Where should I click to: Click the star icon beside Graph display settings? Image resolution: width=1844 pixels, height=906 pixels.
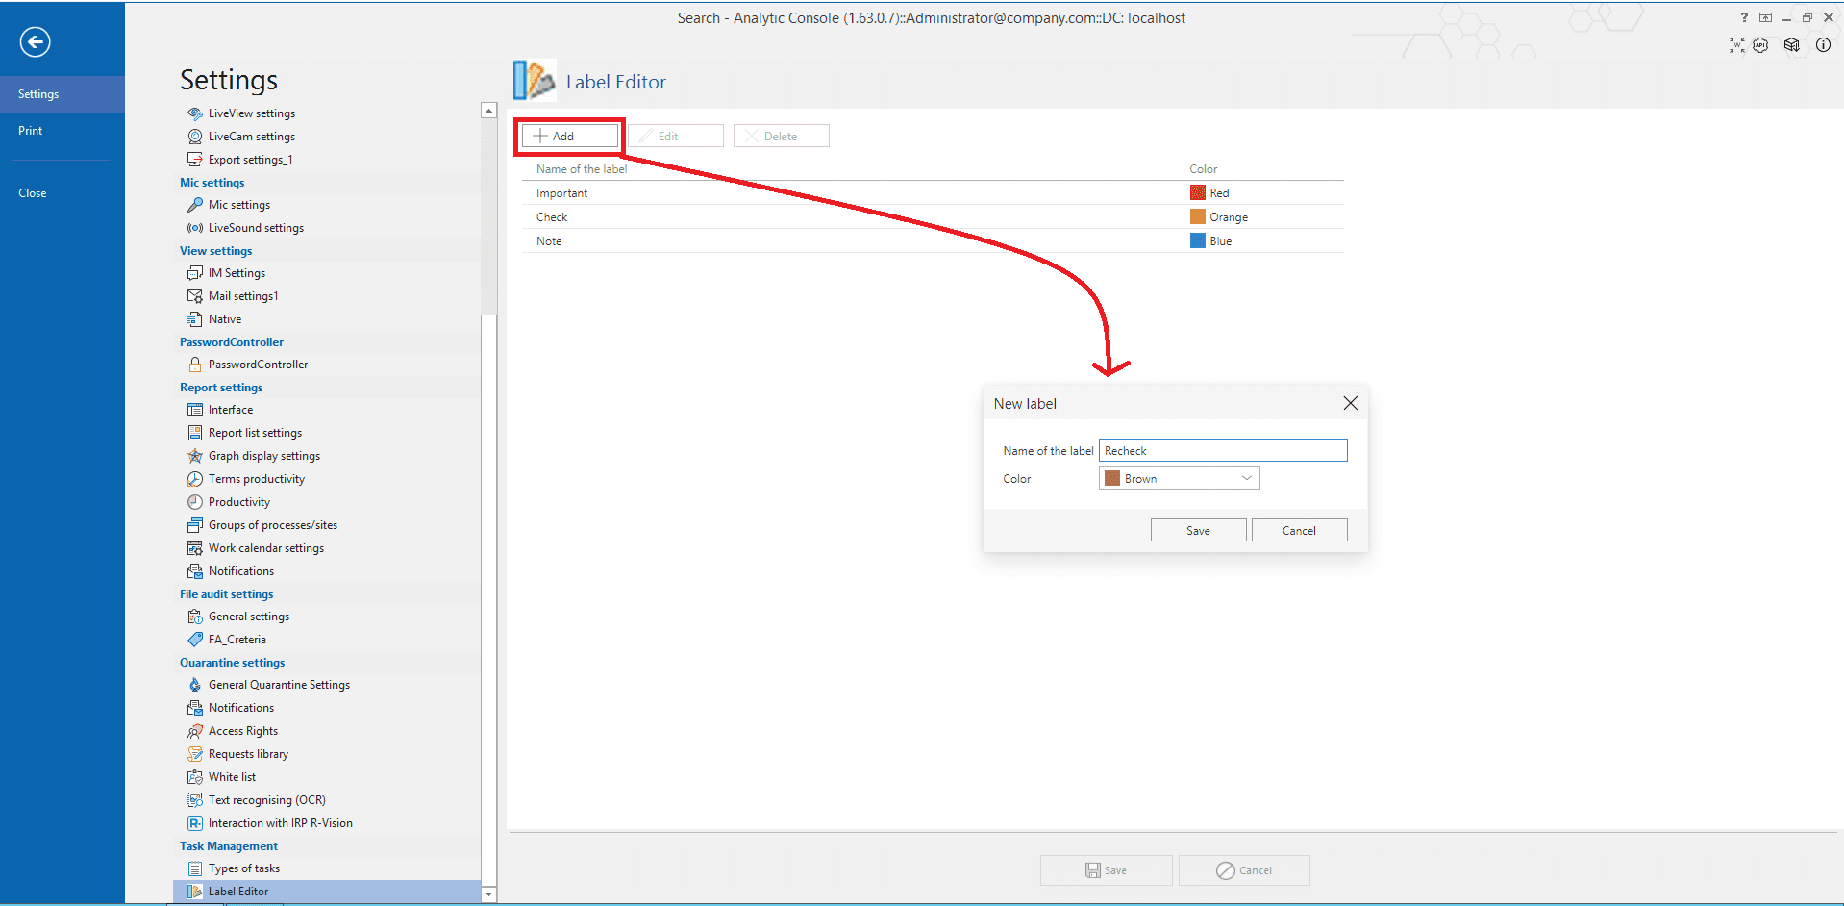pyautogui.click(x=195, y=456)
